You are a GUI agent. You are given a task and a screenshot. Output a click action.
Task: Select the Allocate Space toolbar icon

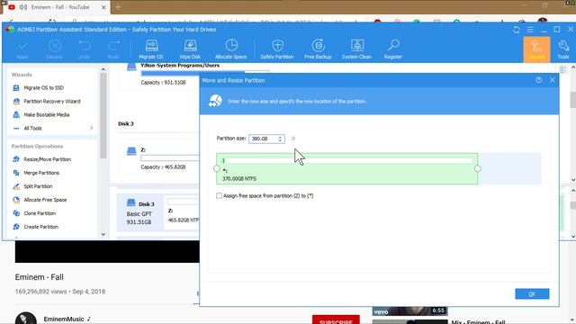(231, 49)
